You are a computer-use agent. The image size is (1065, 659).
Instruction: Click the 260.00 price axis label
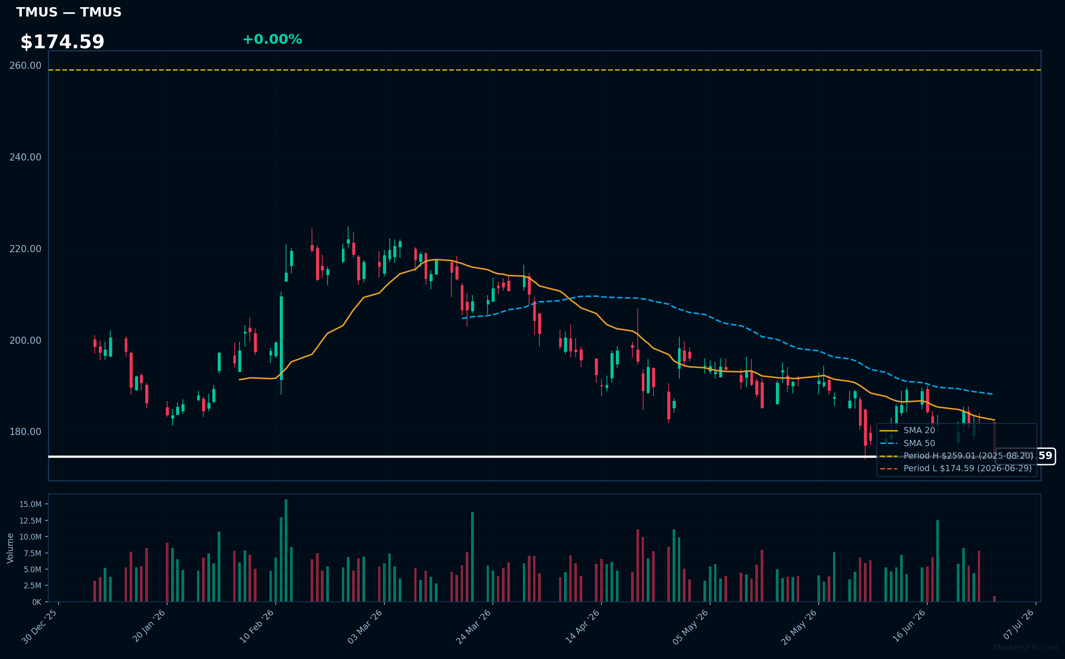tap(25, 66)
